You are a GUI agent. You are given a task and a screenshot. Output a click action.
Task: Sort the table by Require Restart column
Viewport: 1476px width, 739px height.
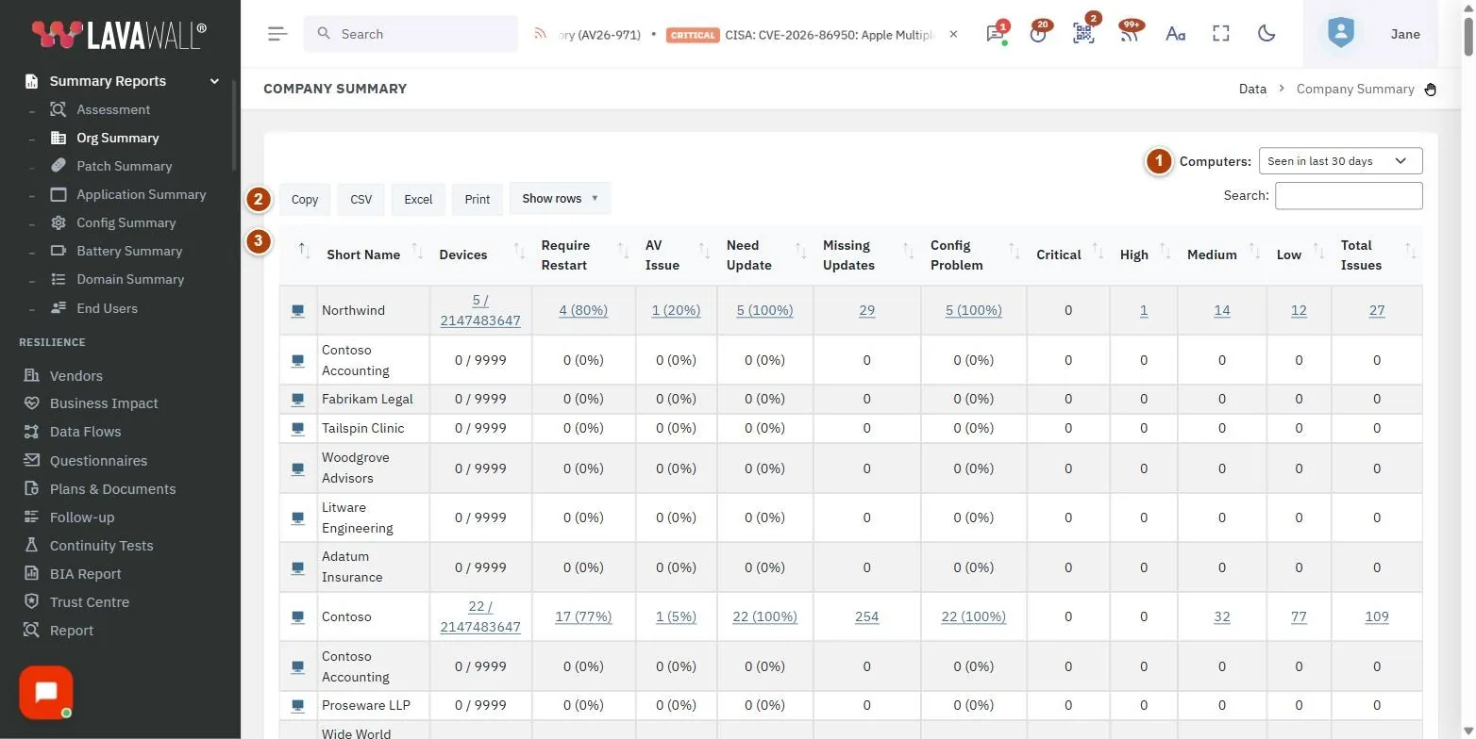click(x=583, y=255)
